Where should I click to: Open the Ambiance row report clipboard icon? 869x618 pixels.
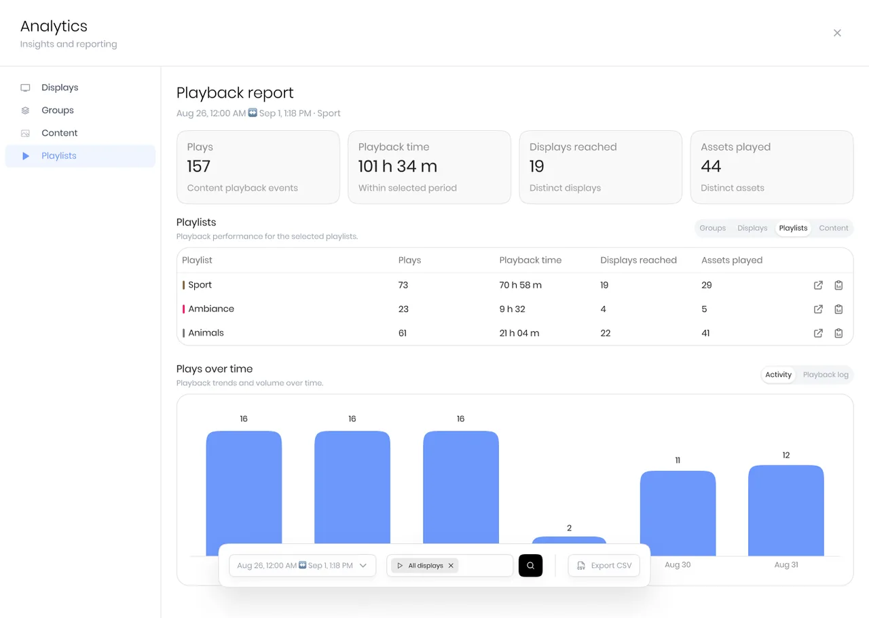(838, 309)
